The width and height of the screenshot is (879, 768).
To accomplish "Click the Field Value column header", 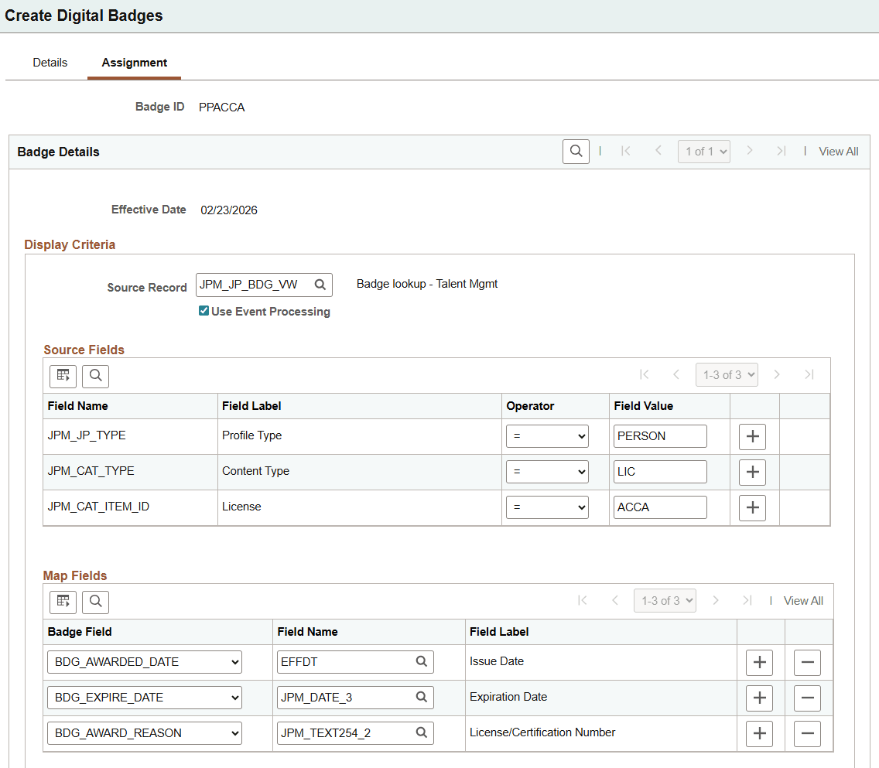I will coord(644,406).
